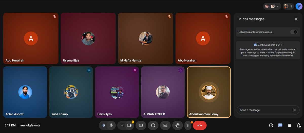
Task: Click crossed-out camera icon at top right
Action: point(273,6)
